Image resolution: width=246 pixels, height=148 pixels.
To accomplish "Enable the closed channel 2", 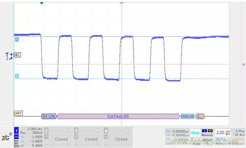I will tap(59, 137).
